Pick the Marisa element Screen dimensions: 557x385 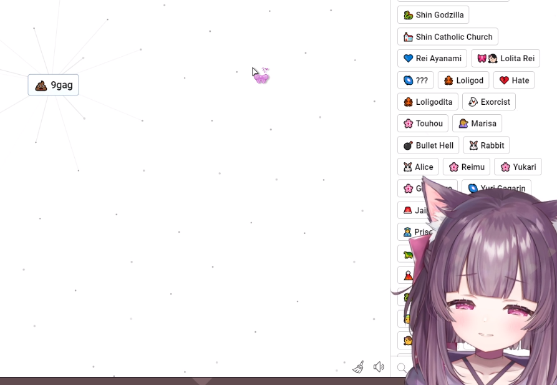click(477, 124)
